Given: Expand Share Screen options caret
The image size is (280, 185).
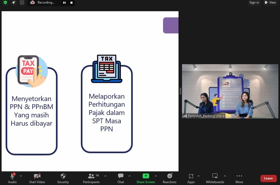Looking at the screenshot, I should pos(156,176).
